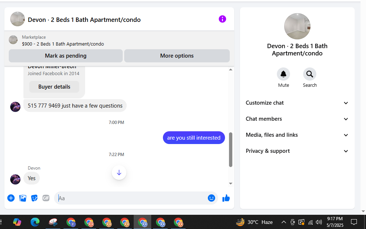This screenshot has height=229, width=366.
Task: Open the Windows notification center
Action: [x=354, y=222]
